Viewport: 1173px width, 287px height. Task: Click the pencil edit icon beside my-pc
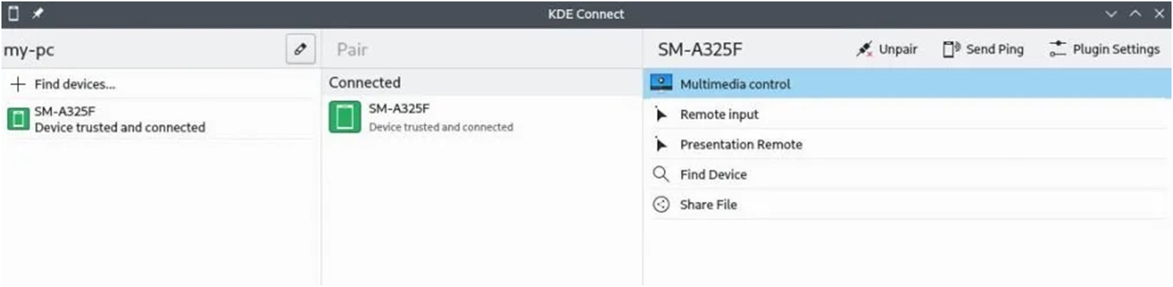301,50
